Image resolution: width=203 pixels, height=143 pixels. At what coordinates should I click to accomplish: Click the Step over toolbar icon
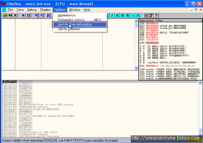[42, 15]
